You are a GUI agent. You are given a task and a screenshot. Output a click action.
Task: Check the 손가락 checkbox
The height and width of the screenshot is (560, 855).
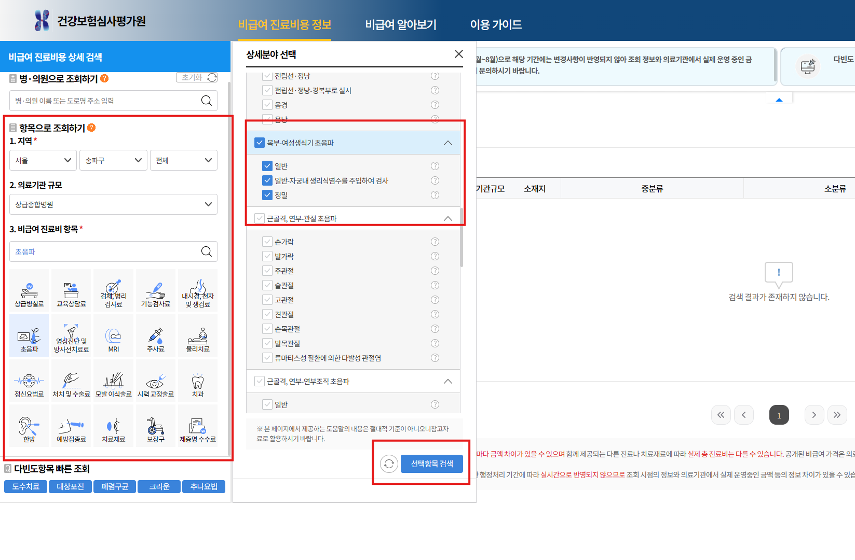(267, 242)
